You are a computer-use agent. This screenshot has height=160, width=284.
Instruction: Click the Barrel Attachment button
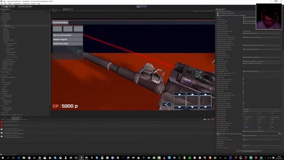(x=68, y=35)
